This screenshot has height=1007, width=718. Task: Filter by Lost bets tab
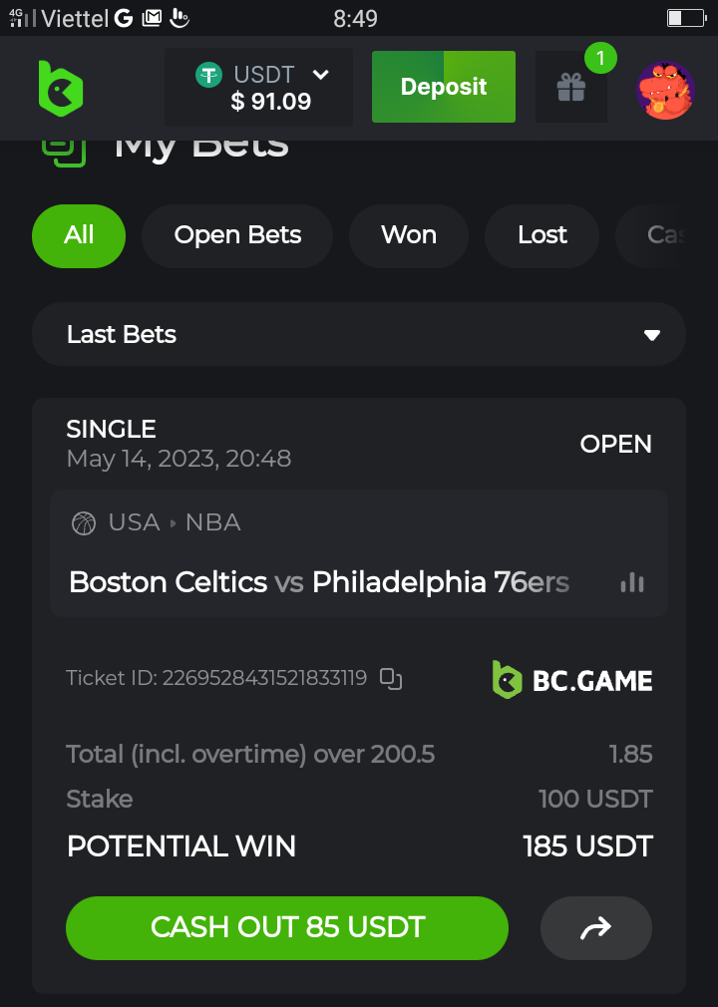click(x=541, y=235)
